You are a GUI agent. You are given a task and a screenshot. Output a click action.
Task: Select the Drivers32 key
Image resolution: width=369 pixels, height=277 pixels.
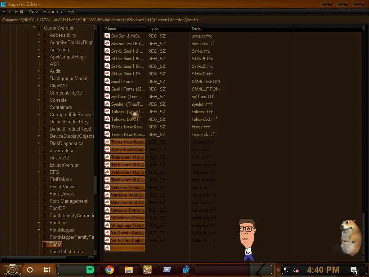[59, 158]
